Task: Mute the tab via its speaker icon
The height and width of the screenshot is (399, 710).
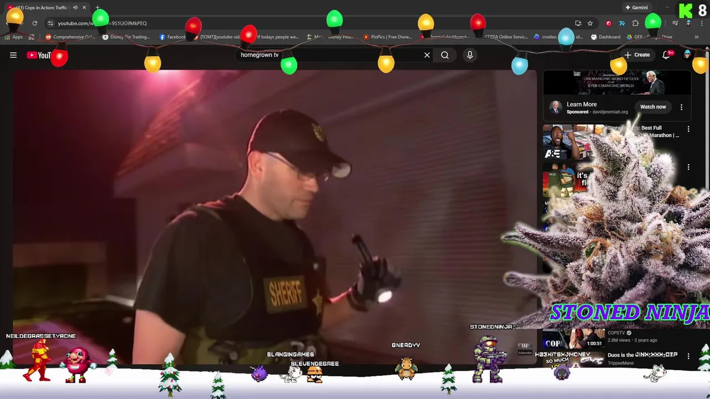Action: pos(75,8)
